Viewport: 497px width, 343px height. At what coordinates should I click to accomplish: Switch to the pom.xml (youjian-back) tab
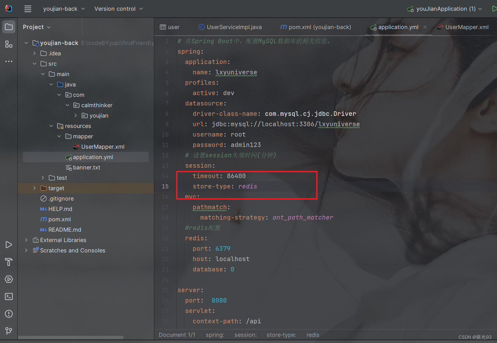(x=315, y=27)
